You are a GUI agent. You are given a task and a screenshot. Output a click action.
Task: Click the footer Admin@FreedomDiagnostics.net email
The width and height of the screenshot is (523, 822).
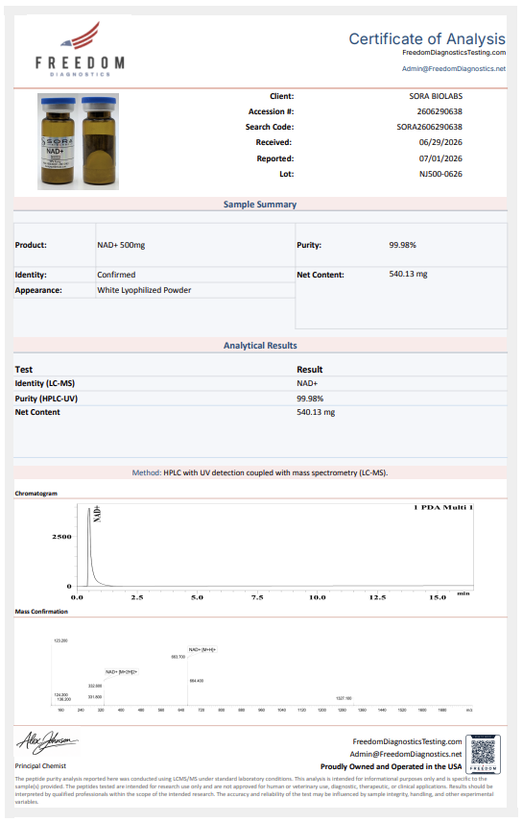pyautogui.click(x=406, y=754)
